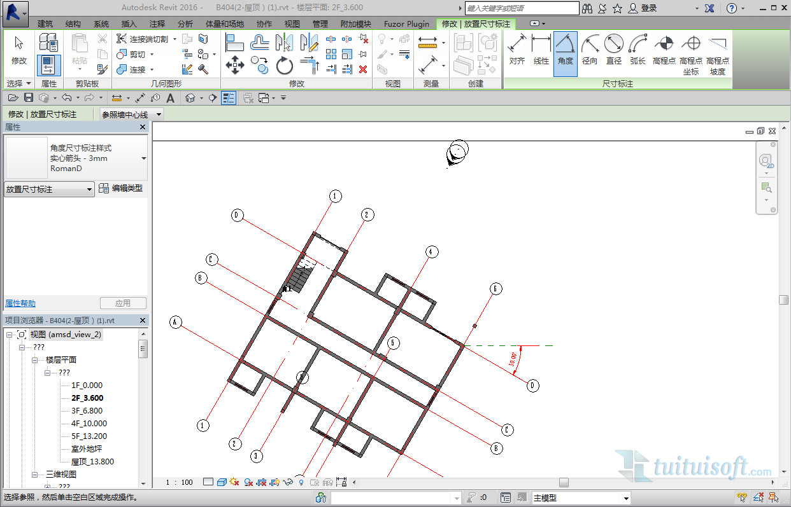Open the 属性帮助 help link
This screenshot has height=507, width=791.
[x=20, y=303]
